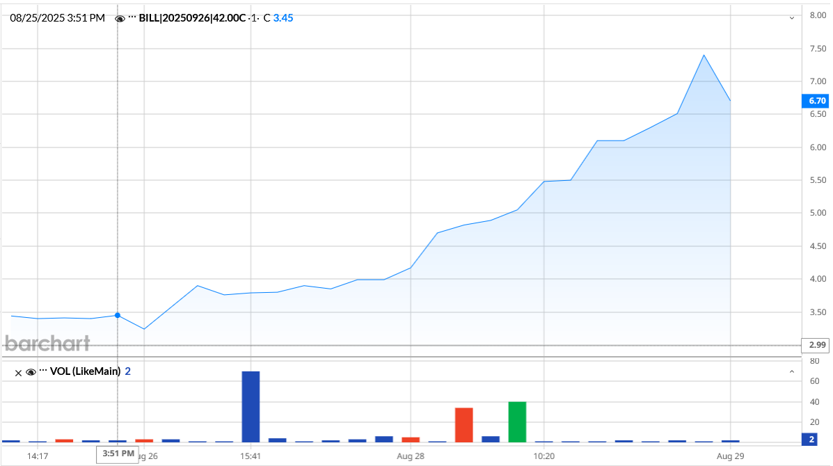The width and height of the screenshot is (833, 466).
Task: Click the blue 6.70 last price tag
Action: coord(816,101)
